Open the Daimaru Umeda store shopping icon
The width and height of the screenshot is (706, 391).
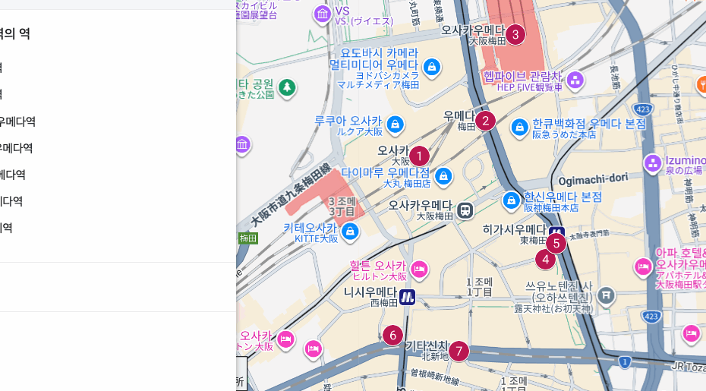(443, 177)
